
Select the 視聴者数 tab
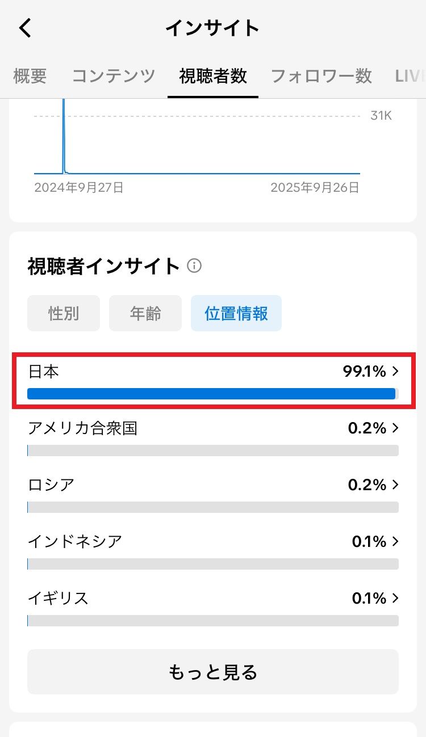point(213,76)
